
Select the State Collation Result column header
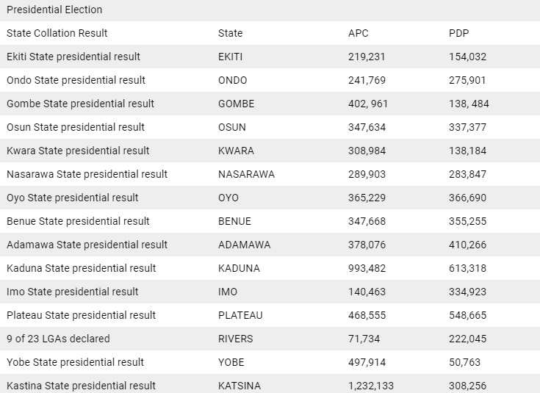click(57, 33)
